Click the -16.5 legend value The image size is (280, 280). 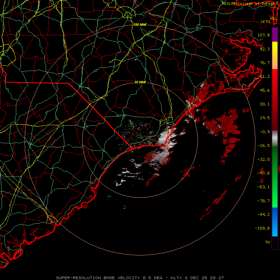[x=264, y=146]
